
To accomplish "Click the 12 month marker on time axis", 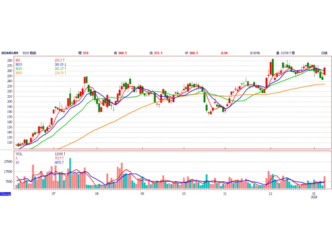I will tap(270, 194).
